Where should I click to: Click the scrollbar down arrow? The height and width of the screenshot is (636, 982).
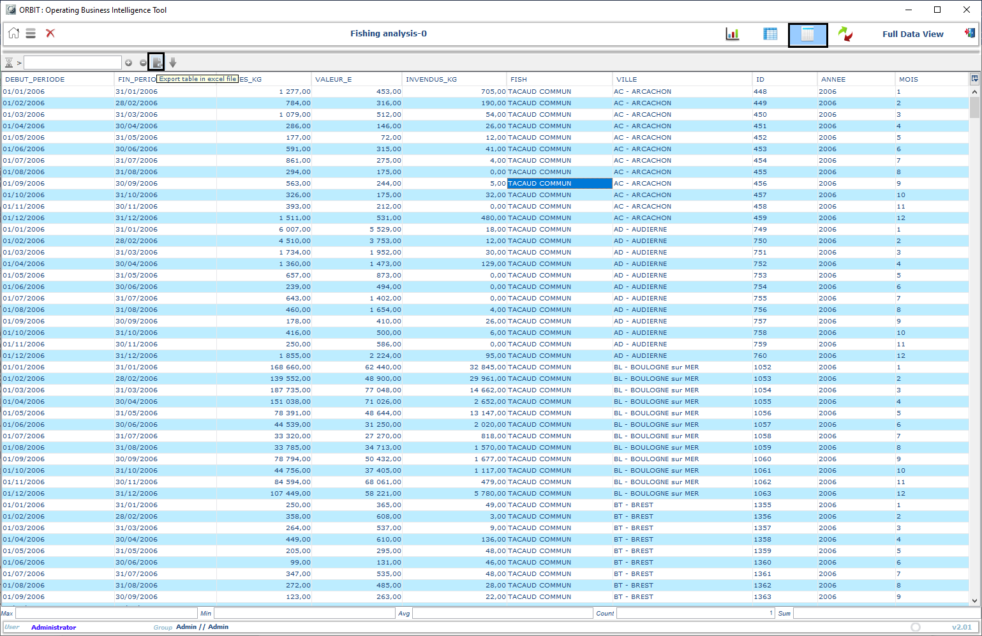(x=974, y=600)
